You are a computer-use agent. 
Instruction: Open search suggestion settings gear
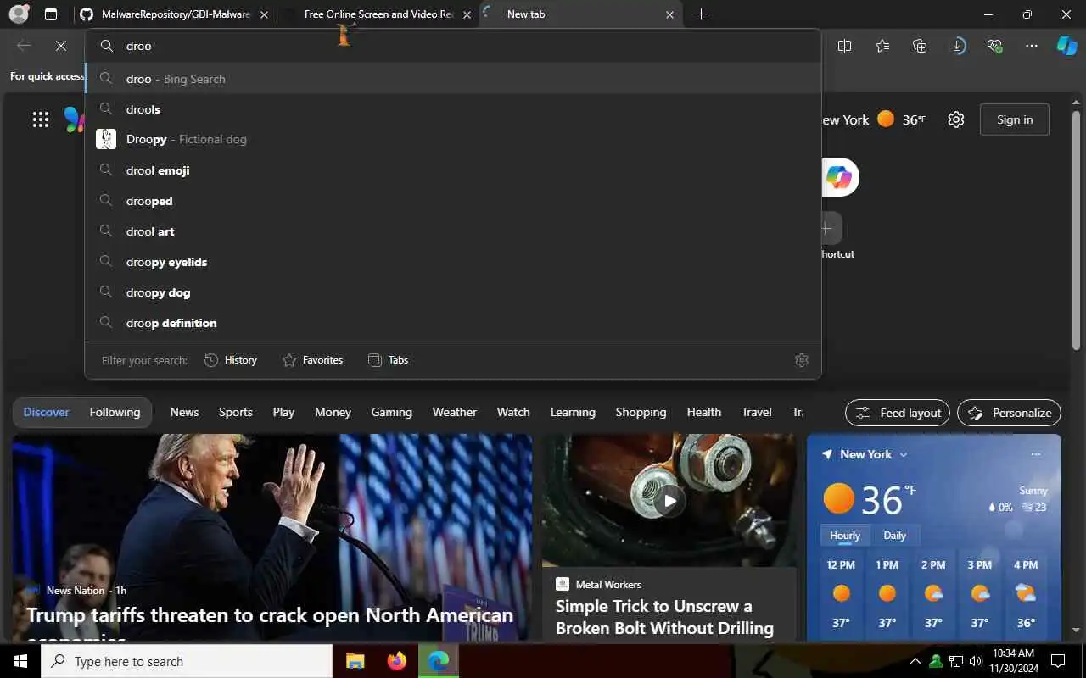click(802, 360)
